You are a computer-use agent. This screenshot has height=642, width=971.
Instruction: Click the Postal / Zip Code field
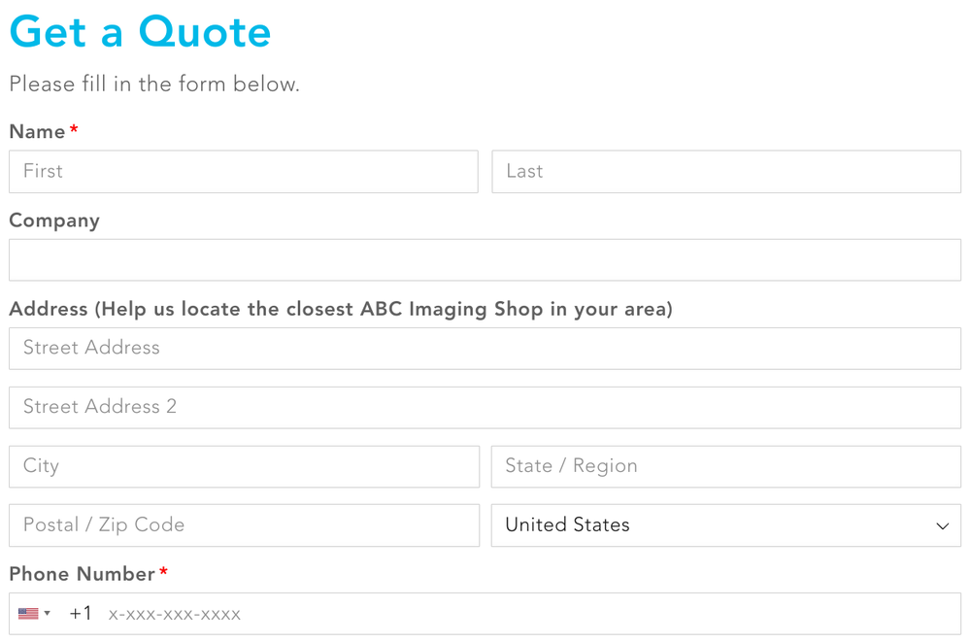[244, 525]
